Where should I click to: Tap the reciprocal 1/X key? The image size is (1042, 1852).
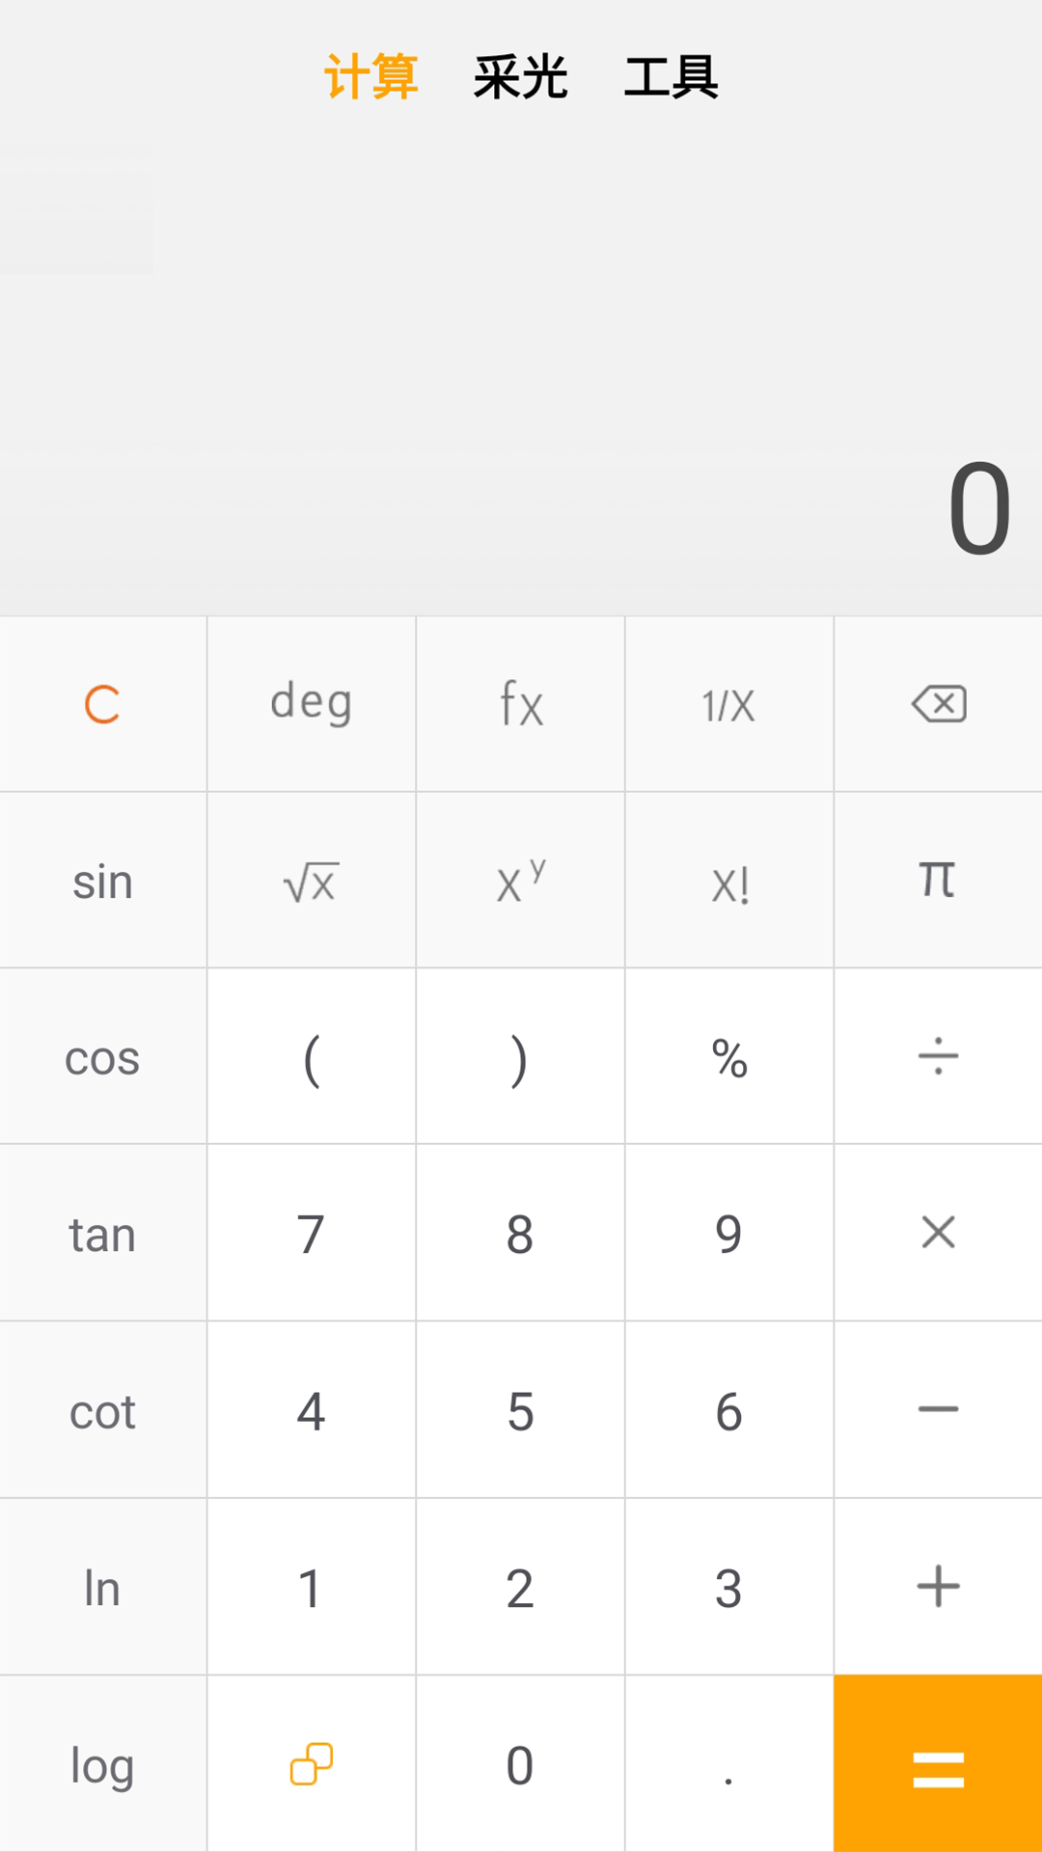click(729, 706)
